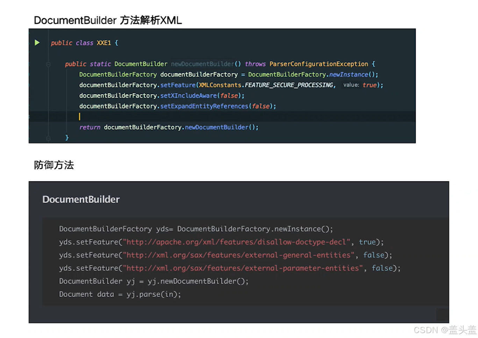Screen dimensions: 478x338
Task: Click setExpandEntityReferences method call
Action: (x=204, y=106)
